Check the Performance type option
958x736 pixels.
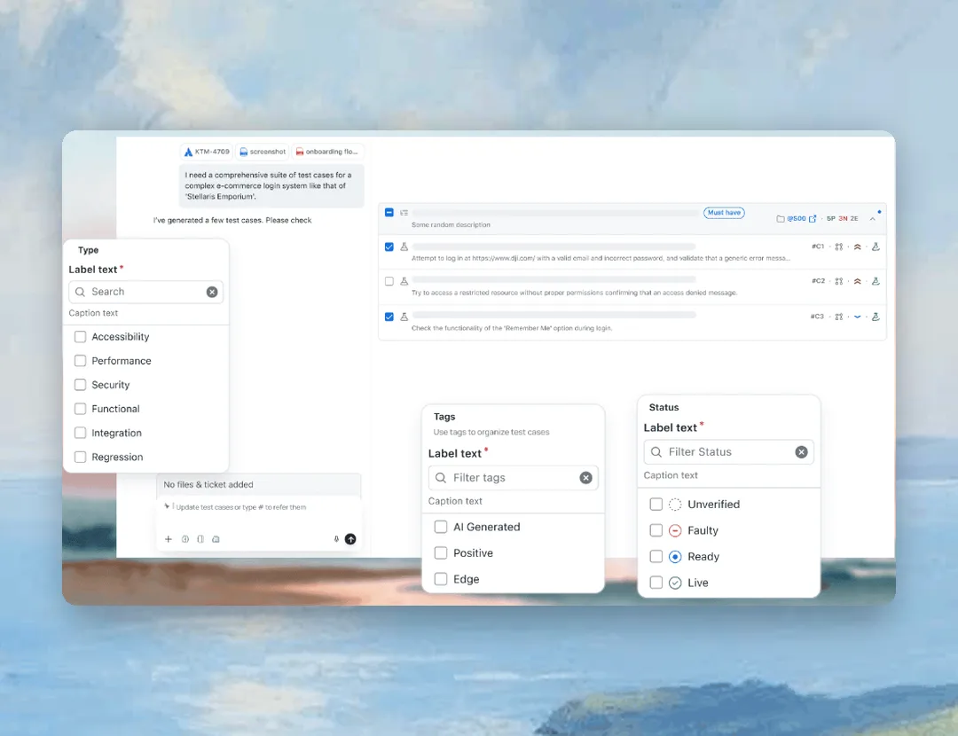click(x=80, y=361)
